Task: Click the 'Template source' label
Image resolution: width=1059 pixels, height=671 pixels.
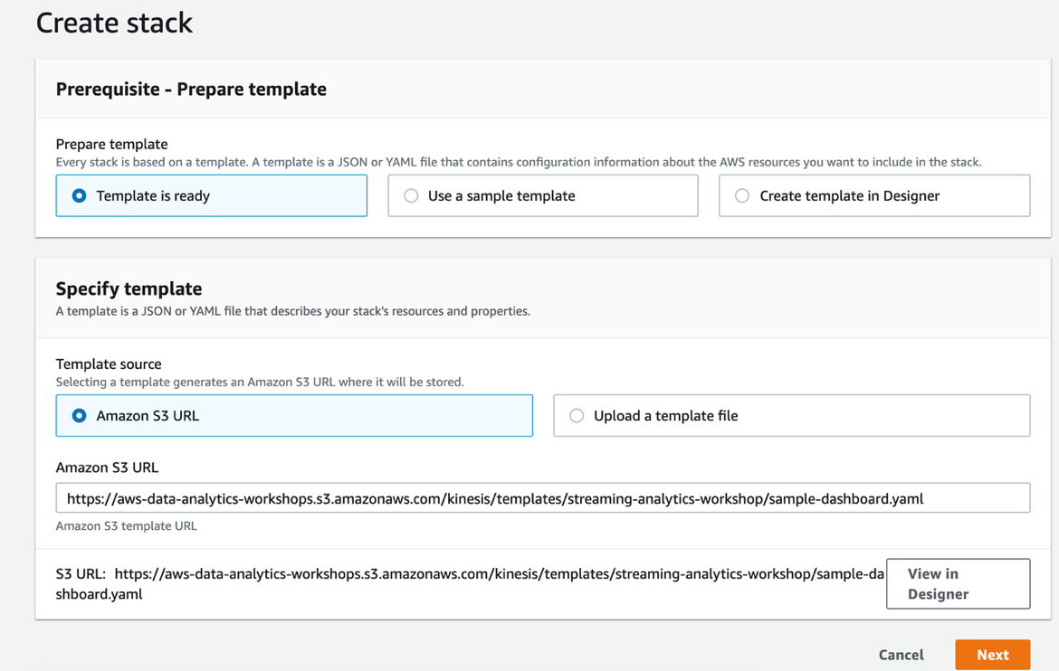Action: tap(109, 364)
